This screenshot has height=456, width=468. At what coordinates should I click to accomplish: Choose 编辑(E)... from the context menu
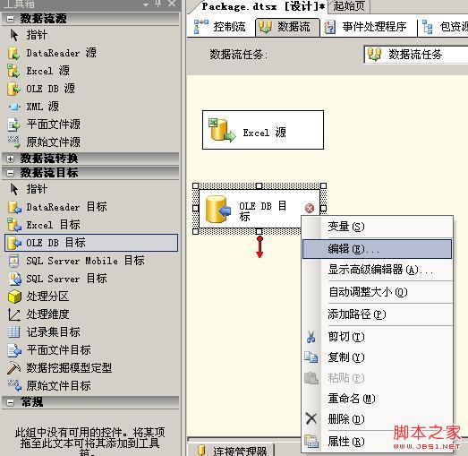pyautogui.click(x=378, y=249)
